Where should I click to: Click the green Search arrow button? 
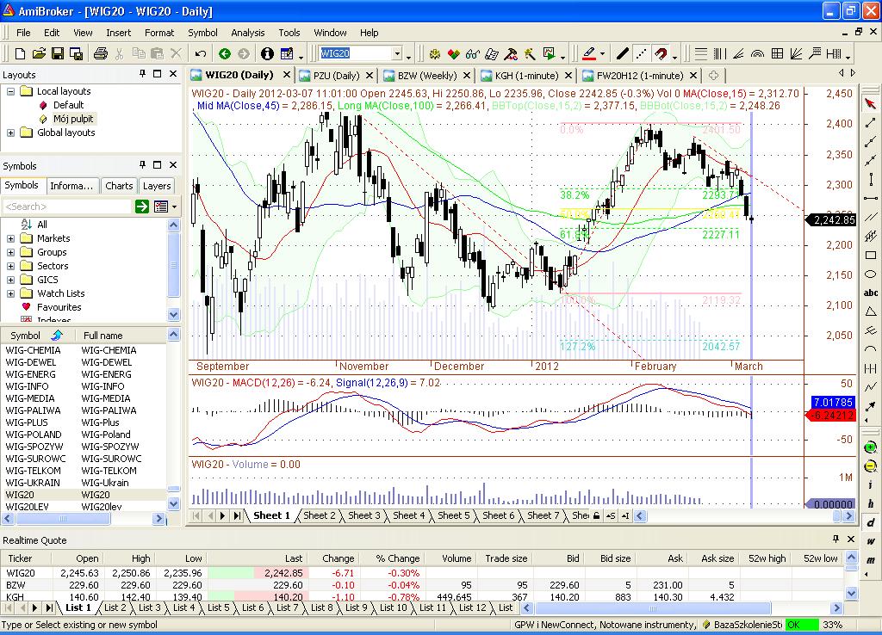tap(142, 207)
